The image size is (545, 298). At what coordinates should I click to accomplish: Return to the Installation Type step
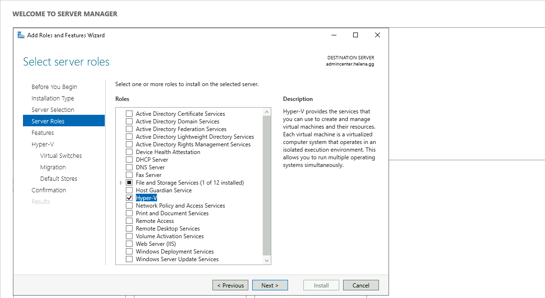(x=53, y=99)
